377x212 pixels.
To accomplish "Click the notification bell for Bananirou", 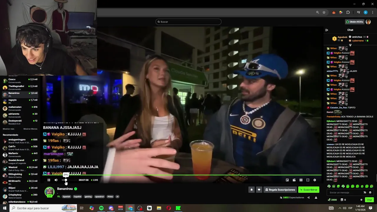I will tap(252, 190).
